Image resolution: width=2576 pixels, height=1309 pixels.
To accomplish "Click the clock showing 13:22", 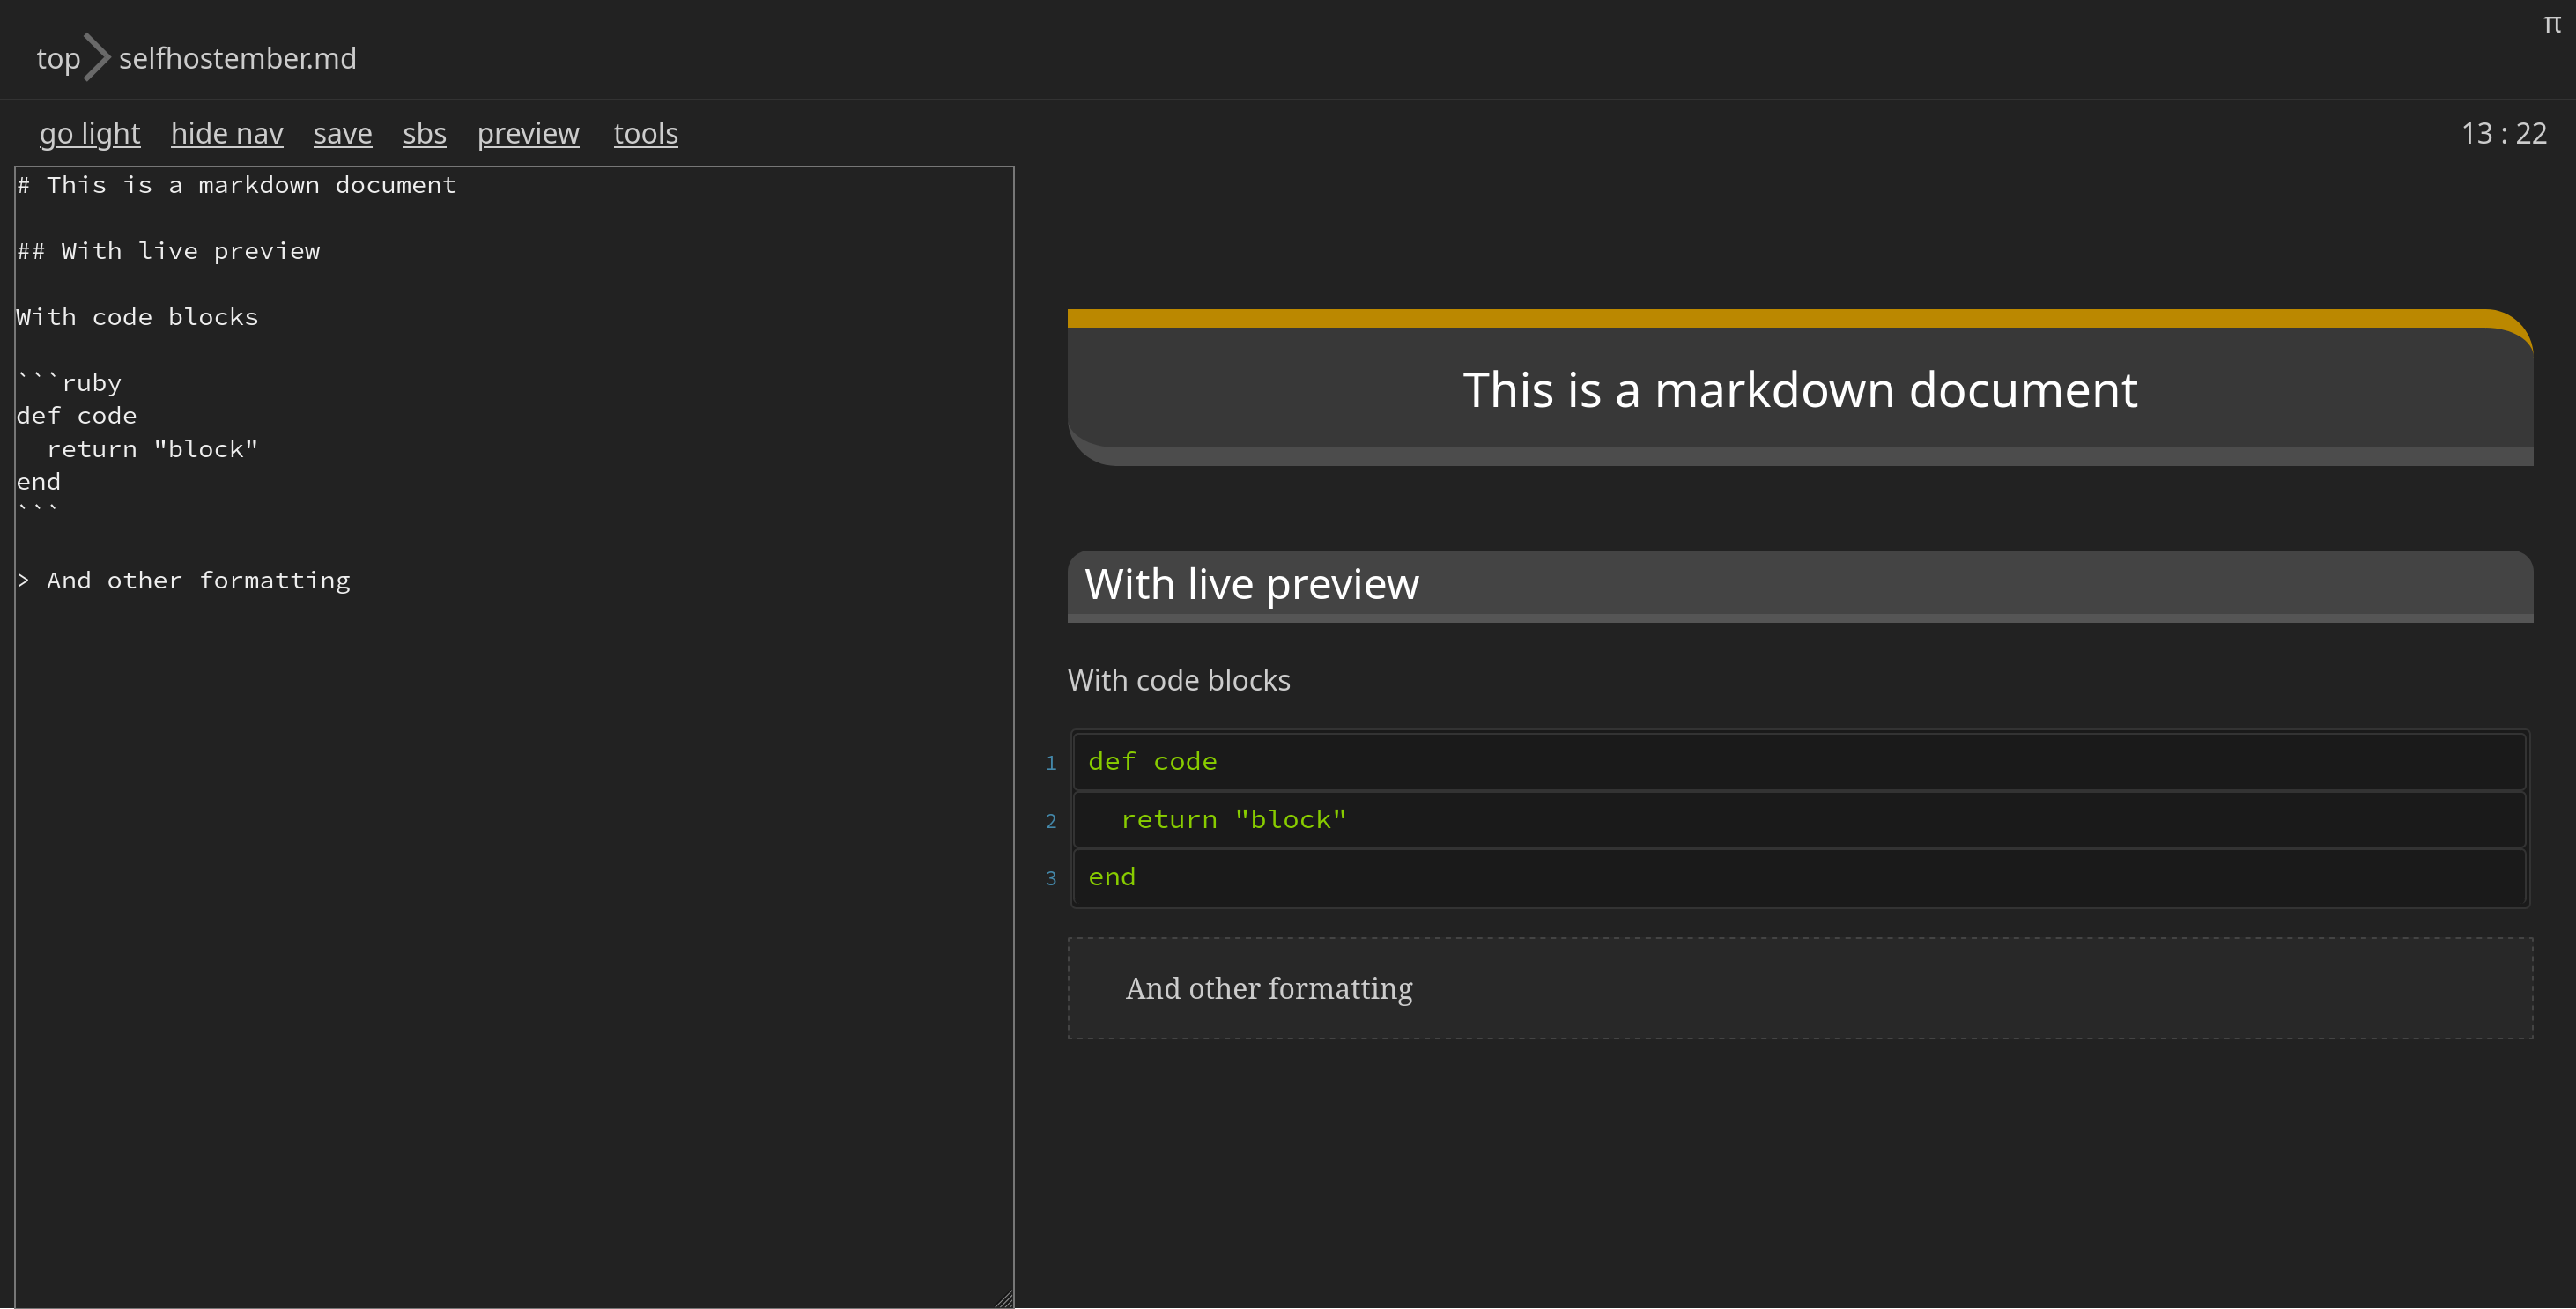I will [2505, 132].
